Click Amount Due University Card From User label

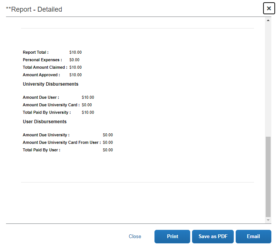pos(62,143)
